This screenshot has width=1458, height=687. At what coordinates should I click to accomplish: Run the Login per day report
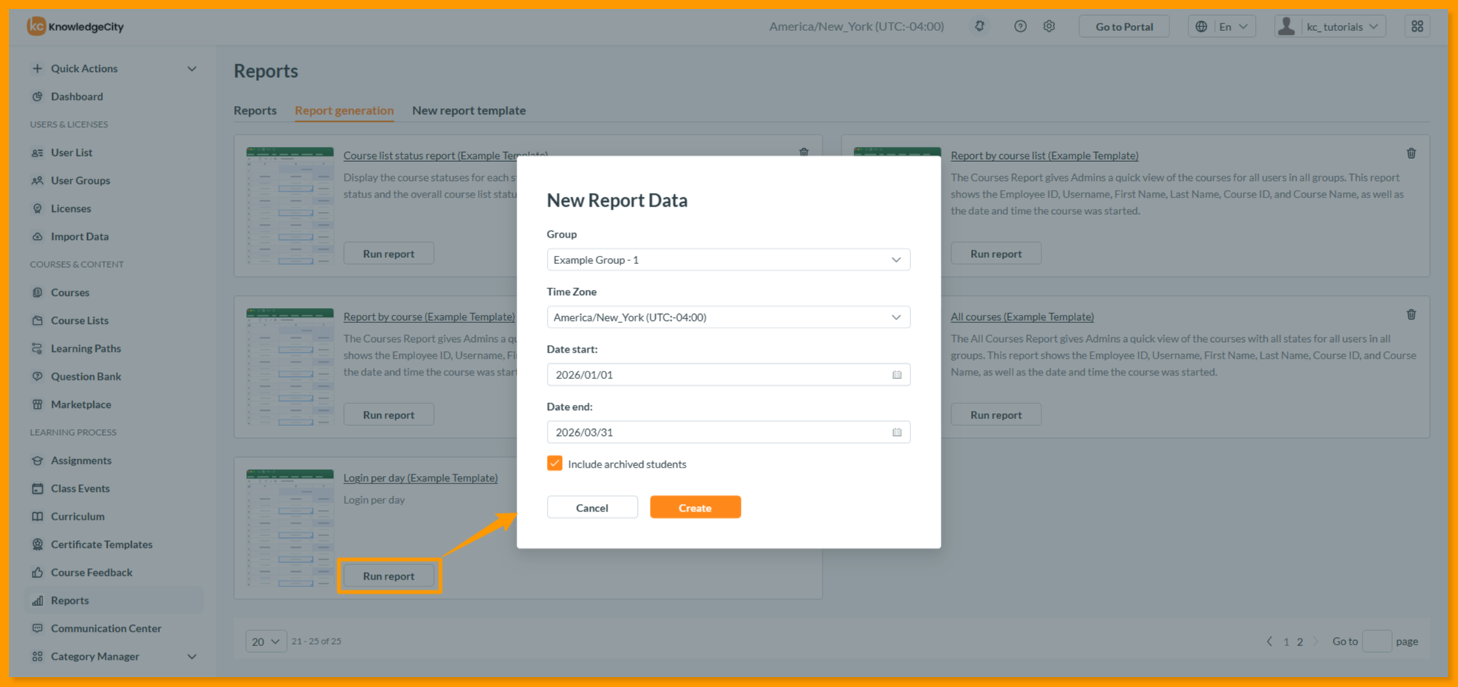click(x=389, y=577)
